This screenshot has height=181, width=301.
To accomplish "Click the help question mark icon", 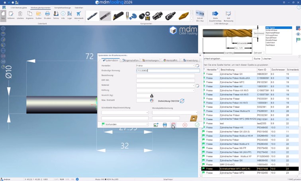I will point(299,7).
